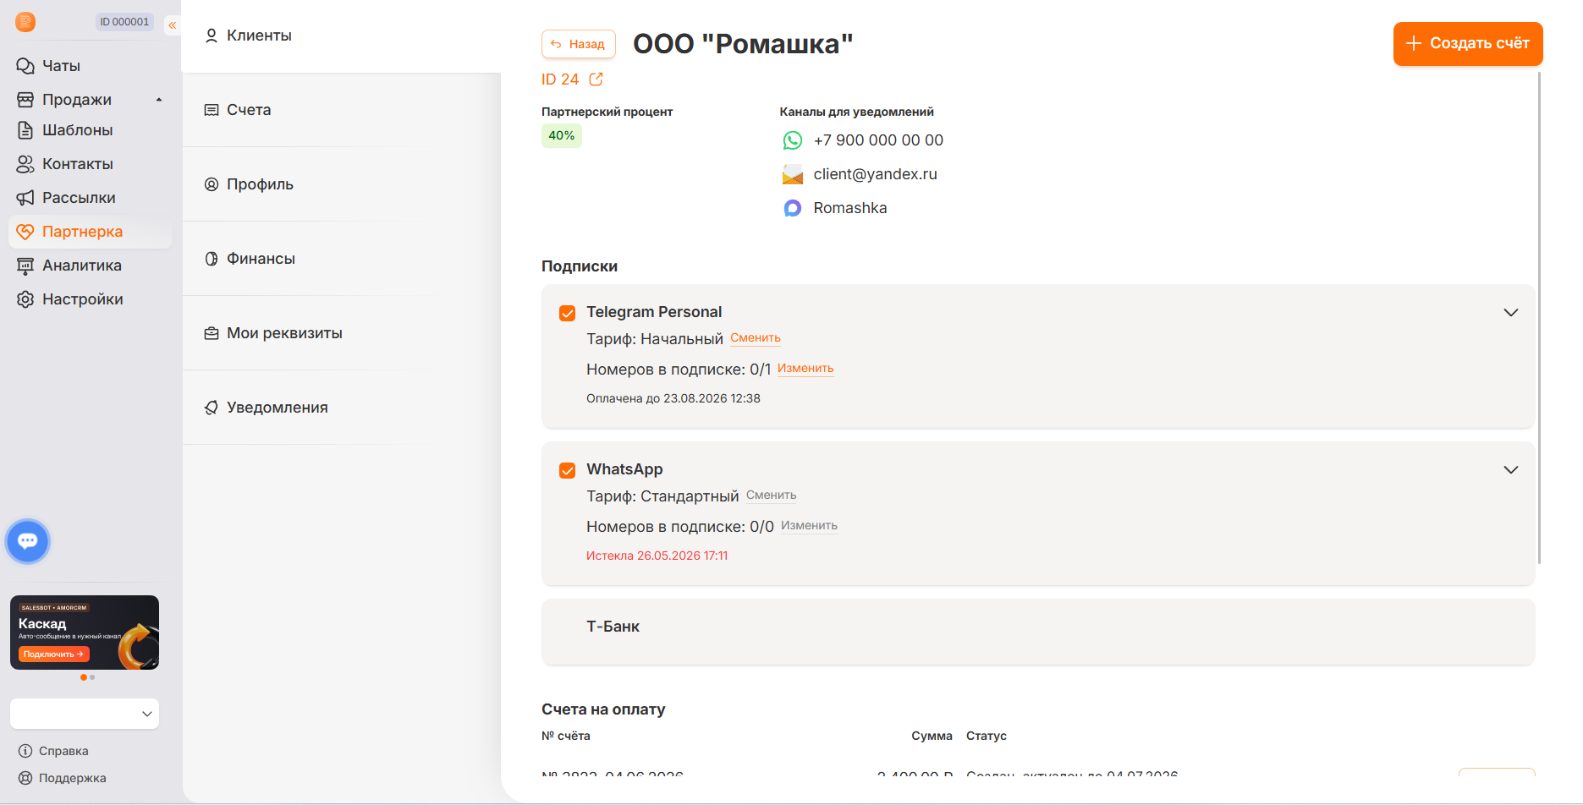Click the Шаблоны document icon
1583x805 pixels.
pos(25,130)
